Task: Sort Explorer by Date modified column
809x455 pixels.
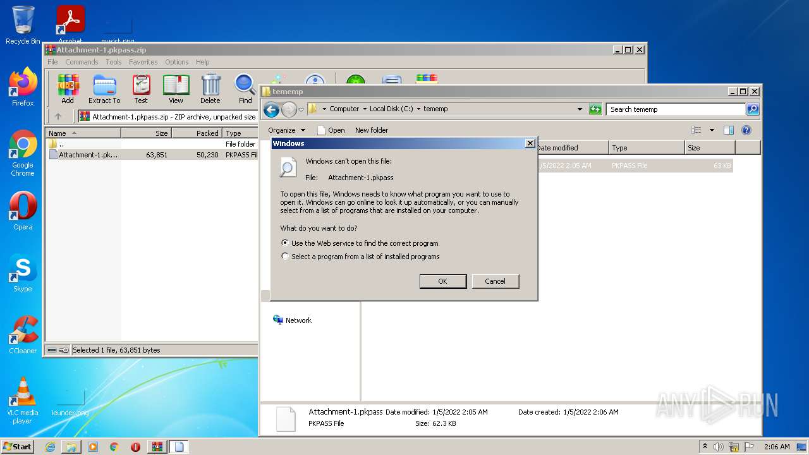Action: (x=573, y=148)
